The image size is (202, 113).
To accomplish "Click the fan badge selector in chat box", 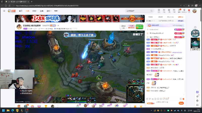I will pos(150,103).
